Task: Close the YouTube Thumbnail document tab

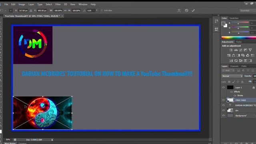Action: click(62, 16)
